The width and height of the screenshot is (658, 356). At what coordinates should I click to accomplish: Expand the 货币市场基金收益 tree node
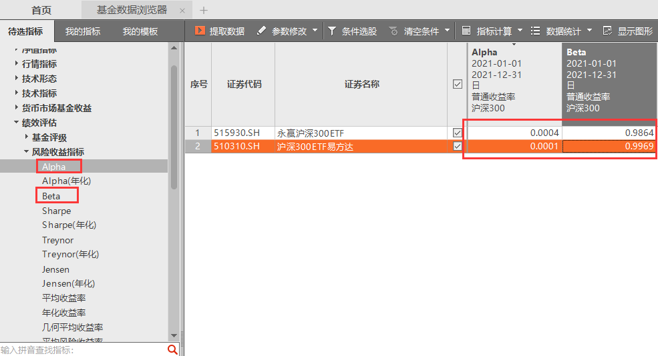16,107
